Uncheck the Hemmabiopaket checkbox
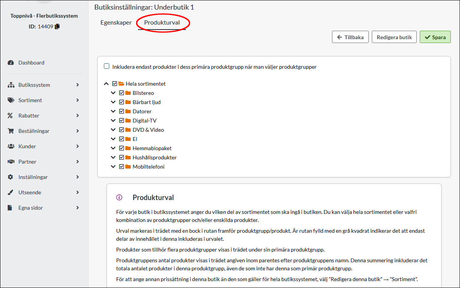460x288 pixels. click(122, 148)
